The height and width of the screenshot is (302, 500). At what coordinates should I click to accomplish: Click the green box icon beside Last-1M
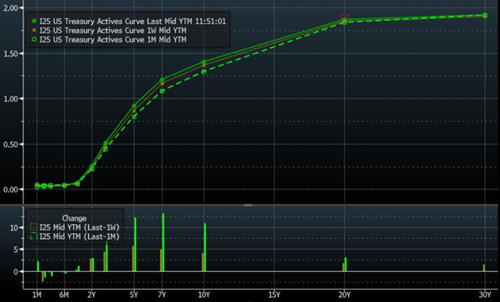coord(33,236)
